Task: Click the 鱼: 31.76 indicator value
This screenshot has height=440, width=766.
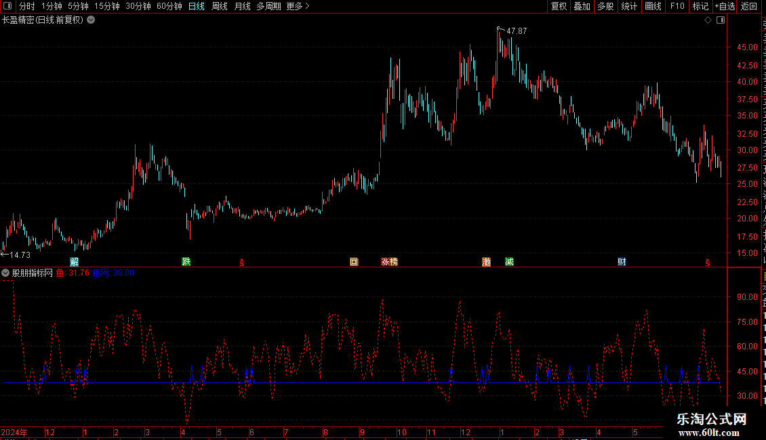Action: (73, 273)
